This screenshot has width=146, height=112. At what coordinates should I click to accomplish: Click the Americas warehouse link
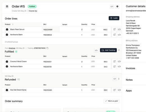[x=12, y=48]
